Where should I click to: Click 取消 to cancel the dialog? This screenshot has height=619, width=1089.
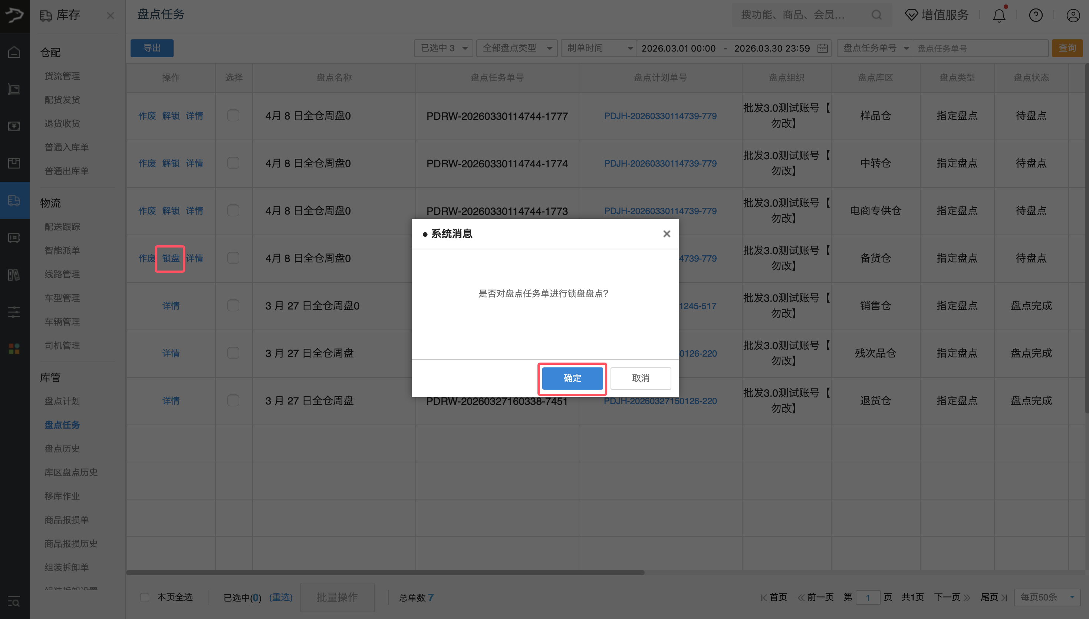pos(640,378)
